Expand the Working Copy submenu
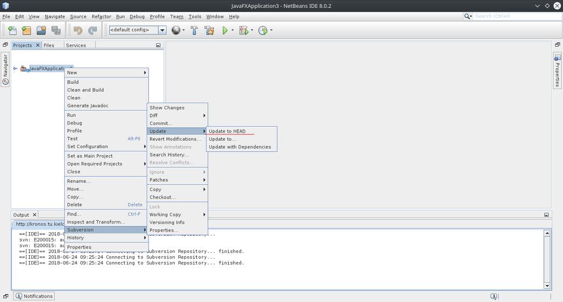The image size is (563, 302). pos(178,215)
